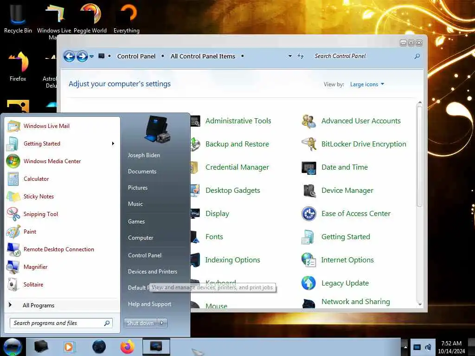Viewport: 475px width, 356px height.
Task: Click the Firefox icon on the taskbar
Action: click(128, 347)
